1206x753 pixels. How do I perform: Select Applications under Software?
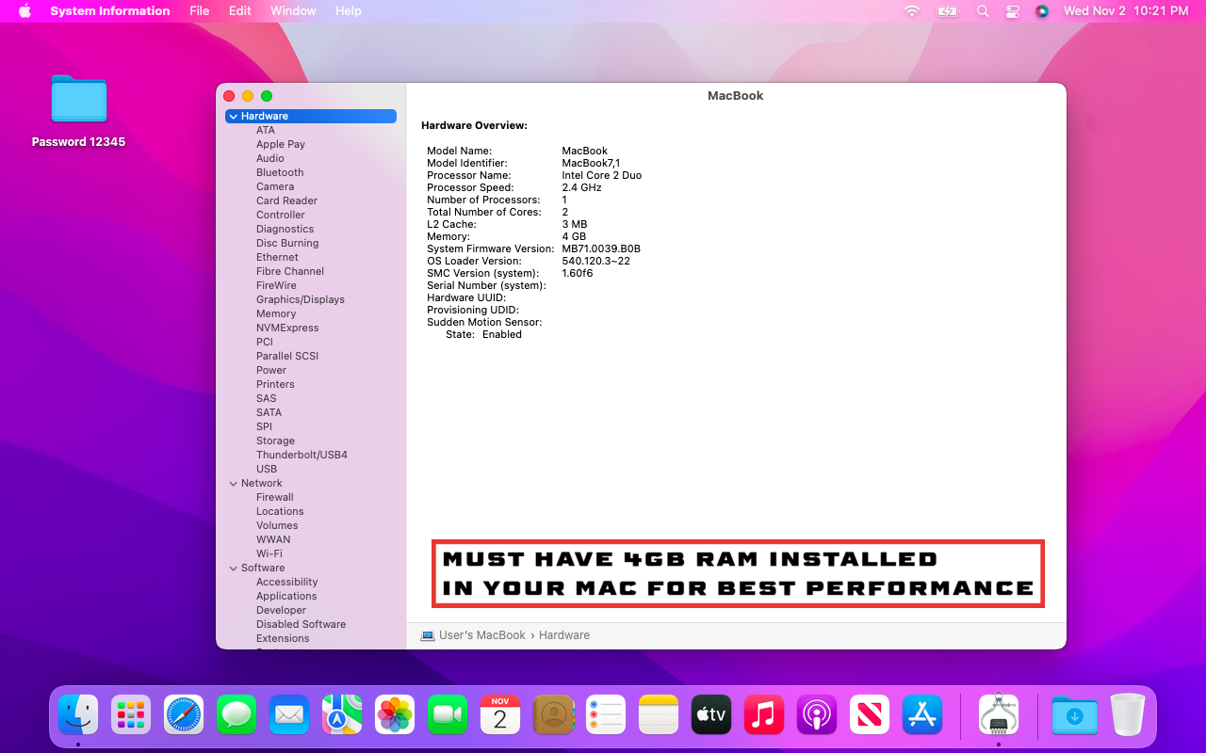(286, 597)
